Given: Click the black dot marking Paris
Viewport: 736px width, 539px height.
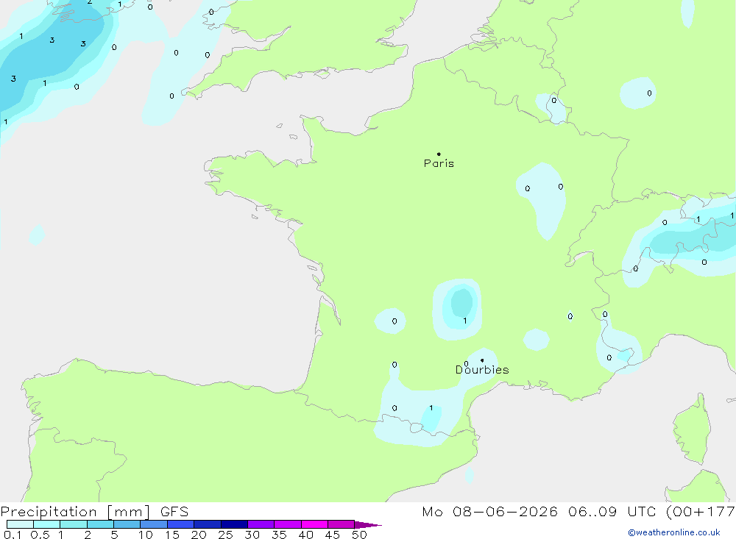Looking at the screenshot, I should (x=439, y=154).
